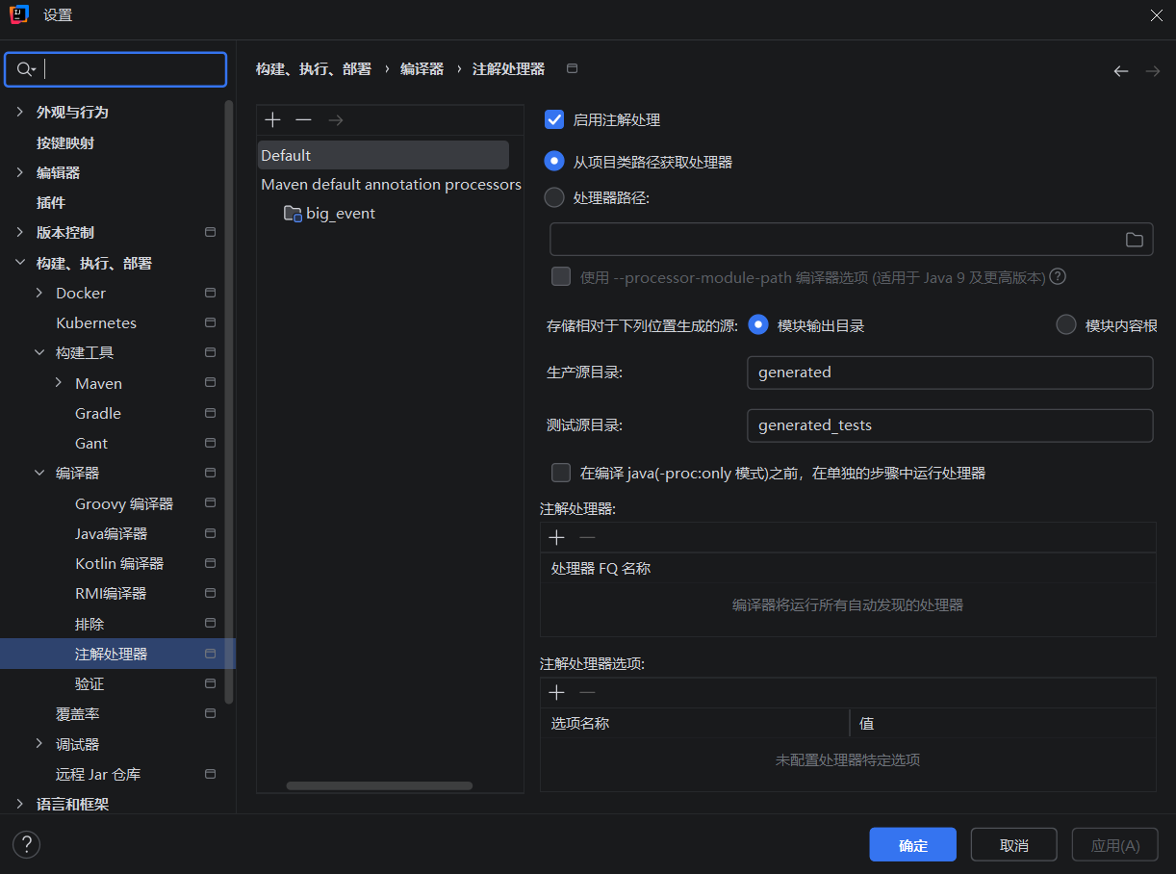Click project icon next to 远程 Jar 仓库

coord(210,774)
